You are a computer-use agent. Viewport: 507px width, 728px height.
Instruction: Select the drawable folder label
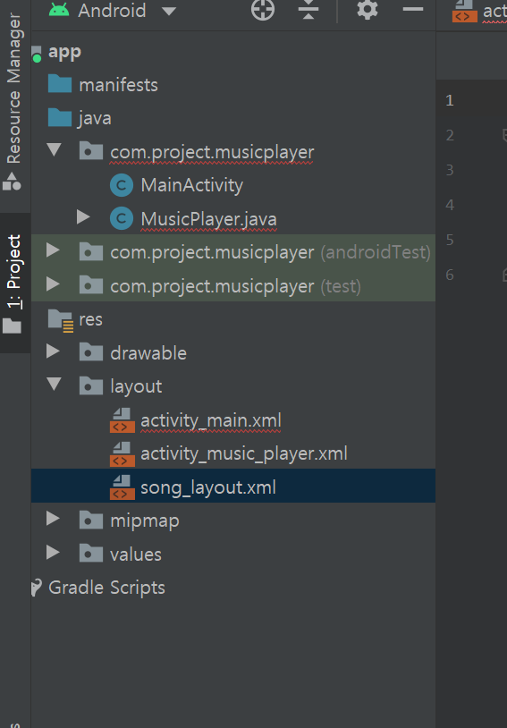(148, 353)
